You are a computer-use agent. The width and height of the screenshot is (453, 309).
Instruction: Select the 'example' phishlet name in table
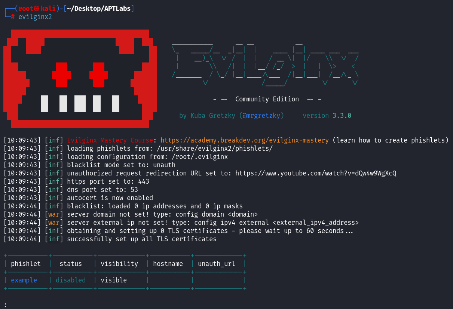(24, 280)
